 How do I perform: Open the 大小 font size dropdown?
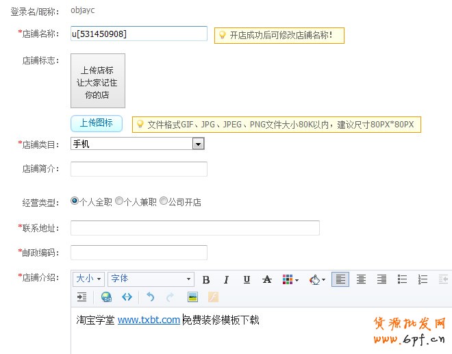(88, 279)
